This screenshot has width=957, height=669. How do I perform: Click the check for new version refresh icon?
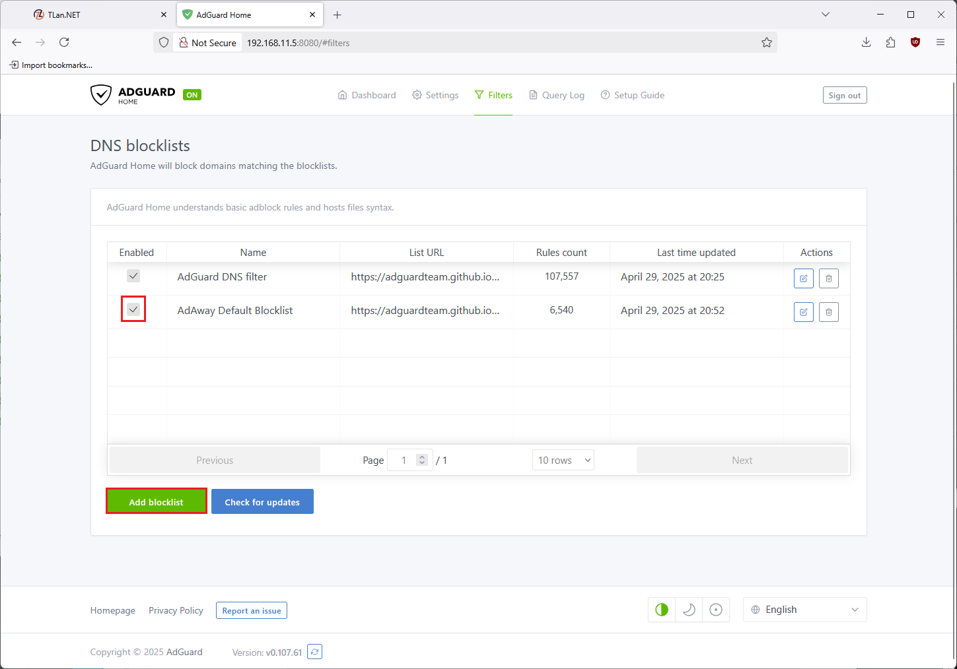[x=315, y=652]
